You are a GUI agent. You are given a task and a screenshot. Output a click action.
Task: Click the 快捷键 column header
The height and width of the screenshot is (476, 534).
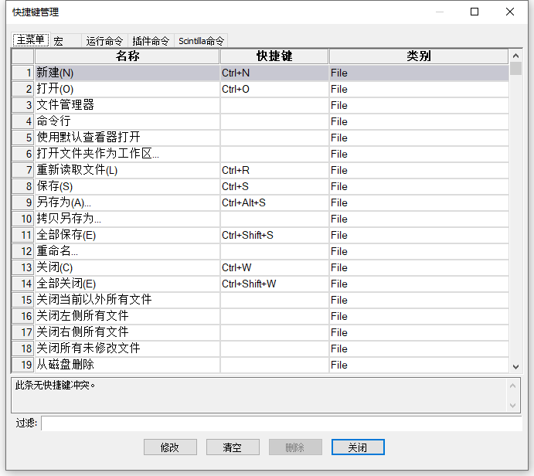tap(274, 56)
